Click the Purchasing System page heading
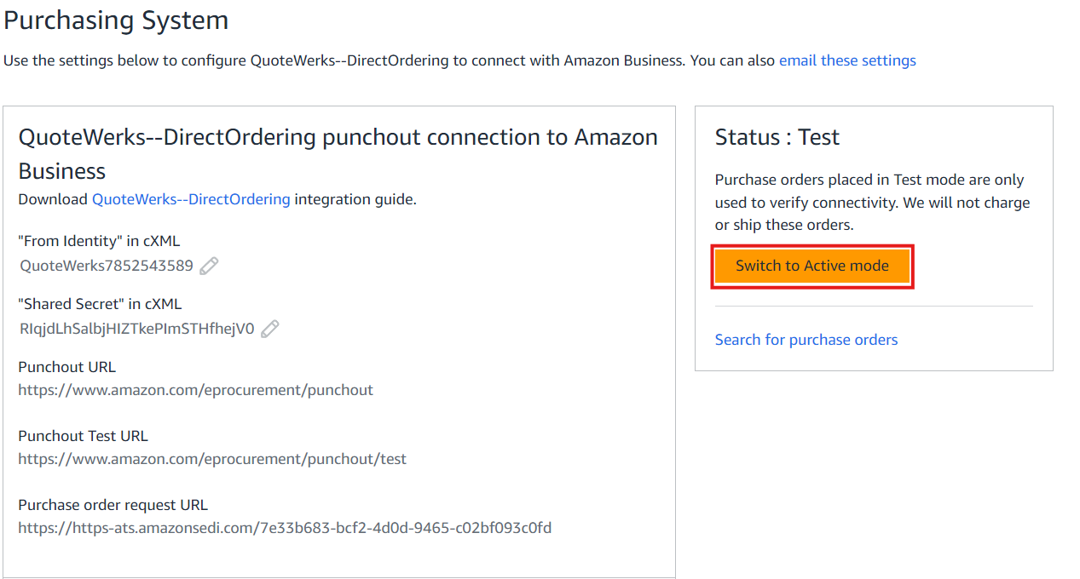Screen dimensions: 1080x579 116,20
